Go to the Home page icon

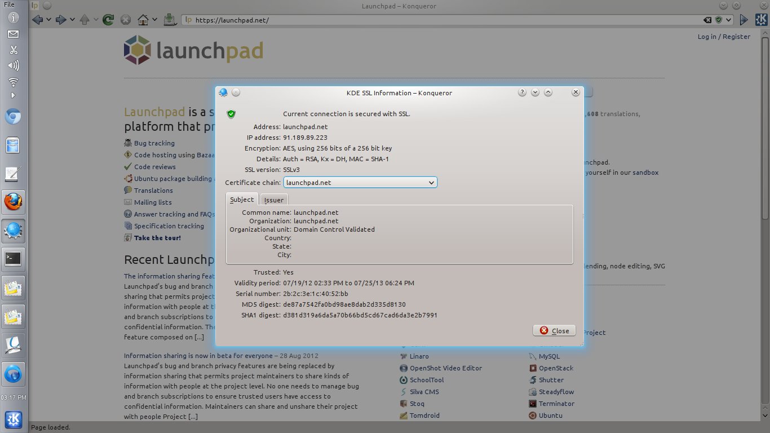tap(143, 20)
